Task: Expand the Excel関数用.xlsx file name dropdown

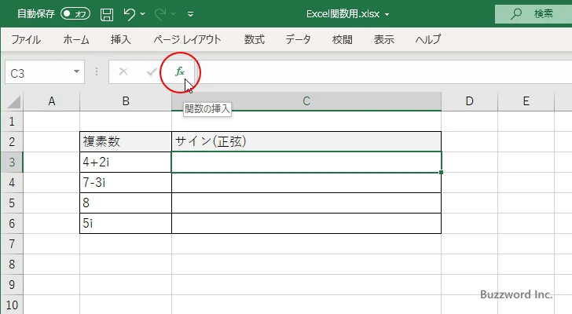Action: (387, 14)
